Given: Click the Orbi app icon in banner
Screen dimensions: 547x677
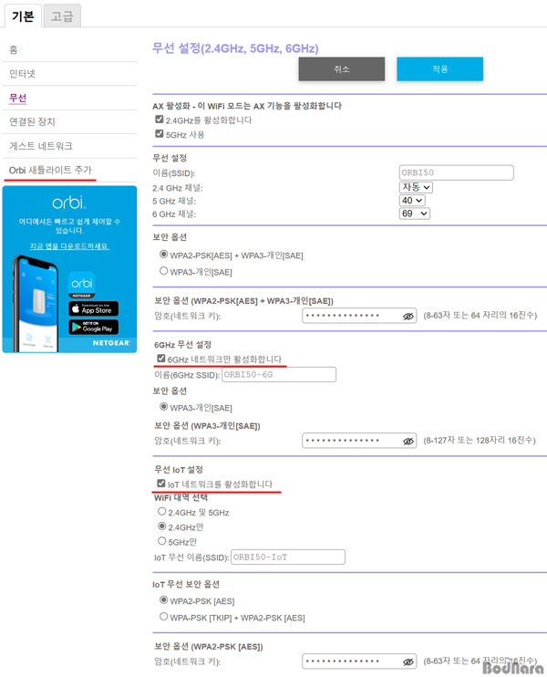Looking at the screenshot, I should pos(81,285).
